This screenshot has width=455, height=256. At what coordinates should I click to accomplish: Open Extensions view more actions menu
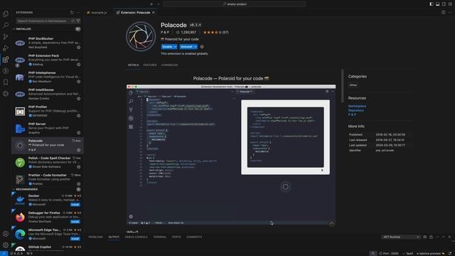click(x=78, y=13)
